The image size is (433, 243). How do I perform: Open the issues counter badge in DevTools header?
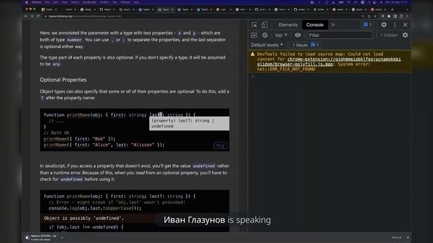[367, 25]
